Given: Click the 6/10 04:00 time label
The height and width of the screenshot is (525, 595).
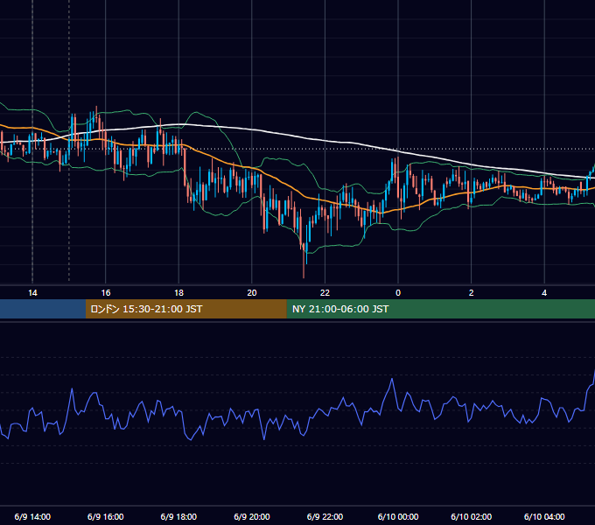Looking at the screenshot, I should 544,516.
